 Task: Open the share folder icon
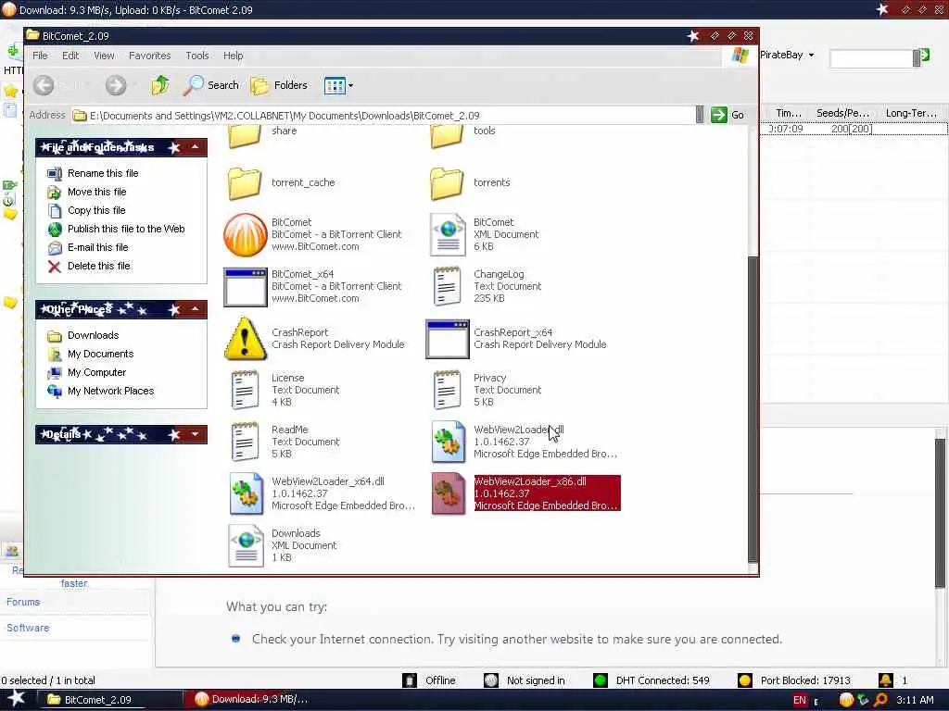[245, 137]
